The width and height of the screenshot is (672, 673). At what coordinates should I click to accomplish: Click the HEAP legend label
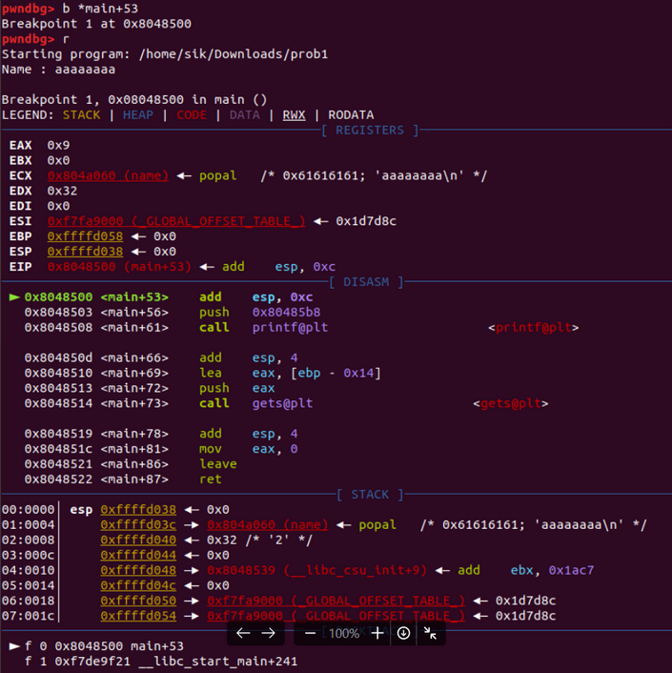[138, 115]
